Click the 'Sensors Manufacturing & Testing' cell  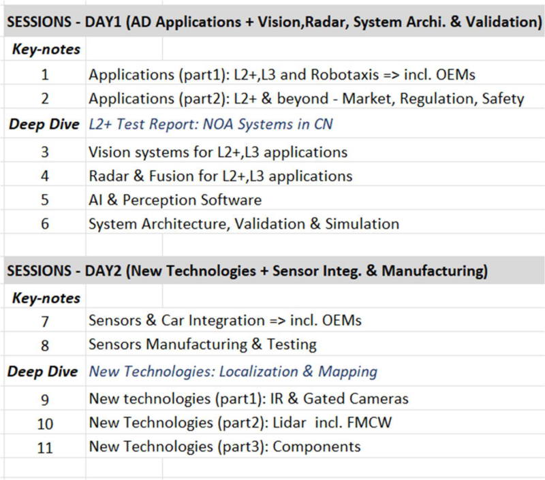[x=202, y=345]
